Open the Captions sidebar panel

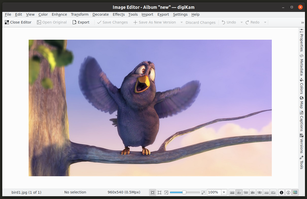[x=301, y=121]
